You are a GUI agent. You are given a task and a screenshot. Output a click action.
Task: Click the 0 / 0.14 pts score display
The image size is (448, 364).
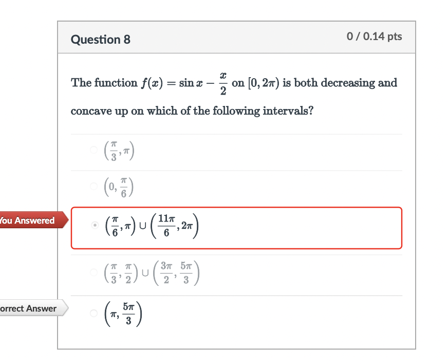point(376,37)
